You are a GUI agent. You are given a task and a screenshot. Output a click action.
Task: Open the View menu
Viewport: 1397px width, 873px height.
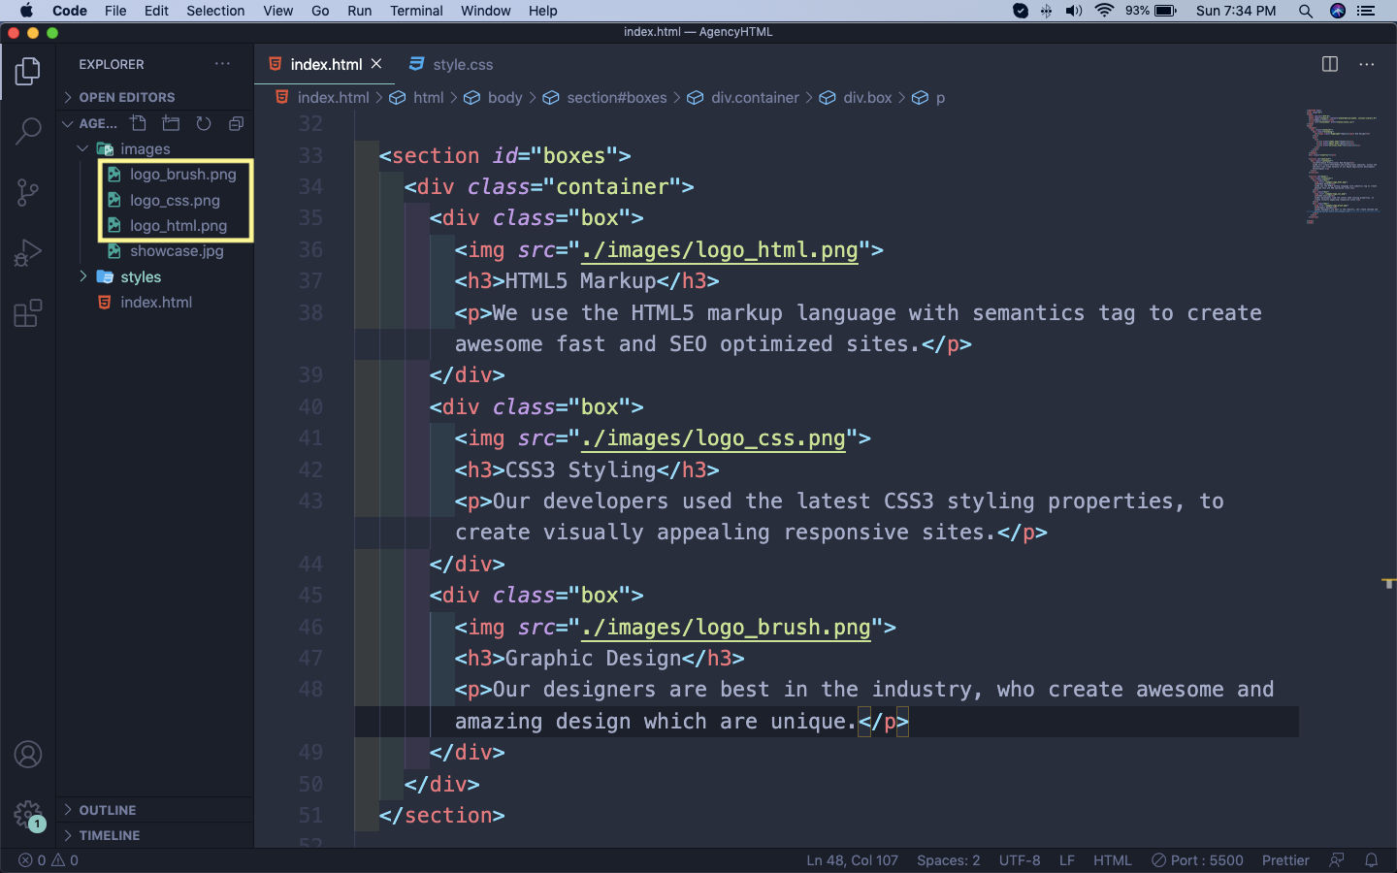coord(277,11)
